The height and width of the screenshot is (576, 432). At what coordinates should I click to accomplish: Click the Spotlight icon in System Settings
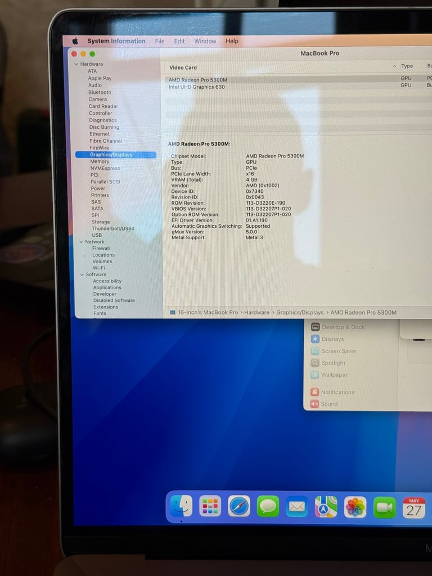pos(315,363)
